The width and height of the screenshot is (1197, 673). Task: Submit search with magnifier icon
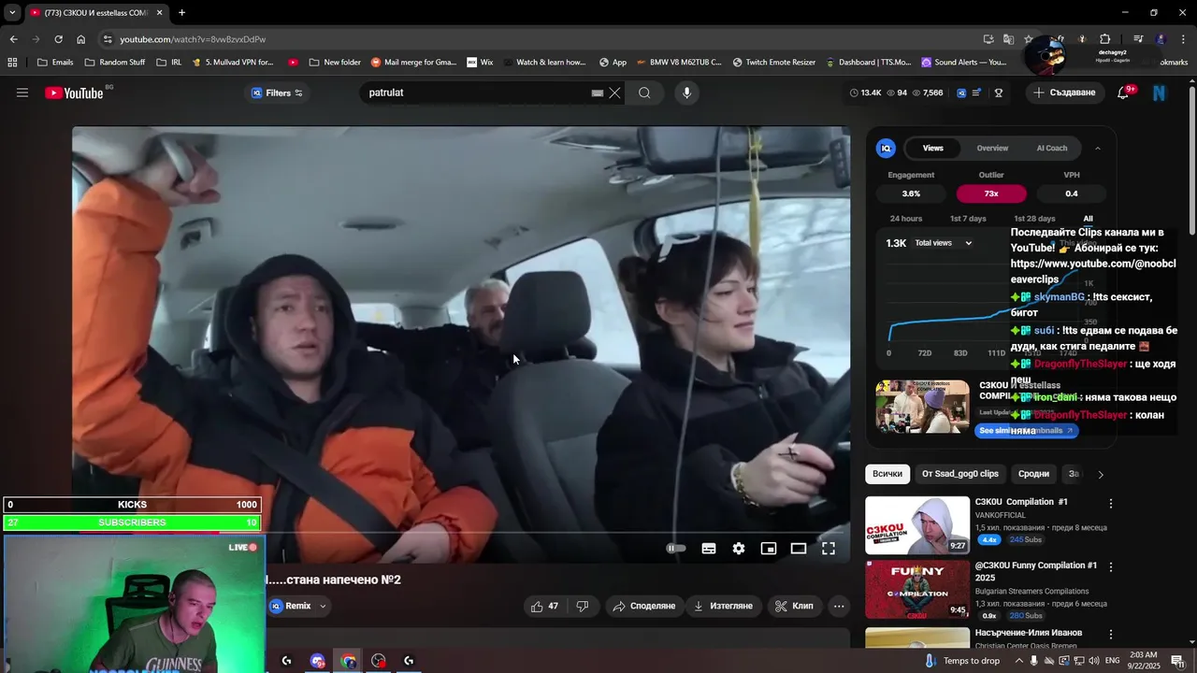(644, 93)
